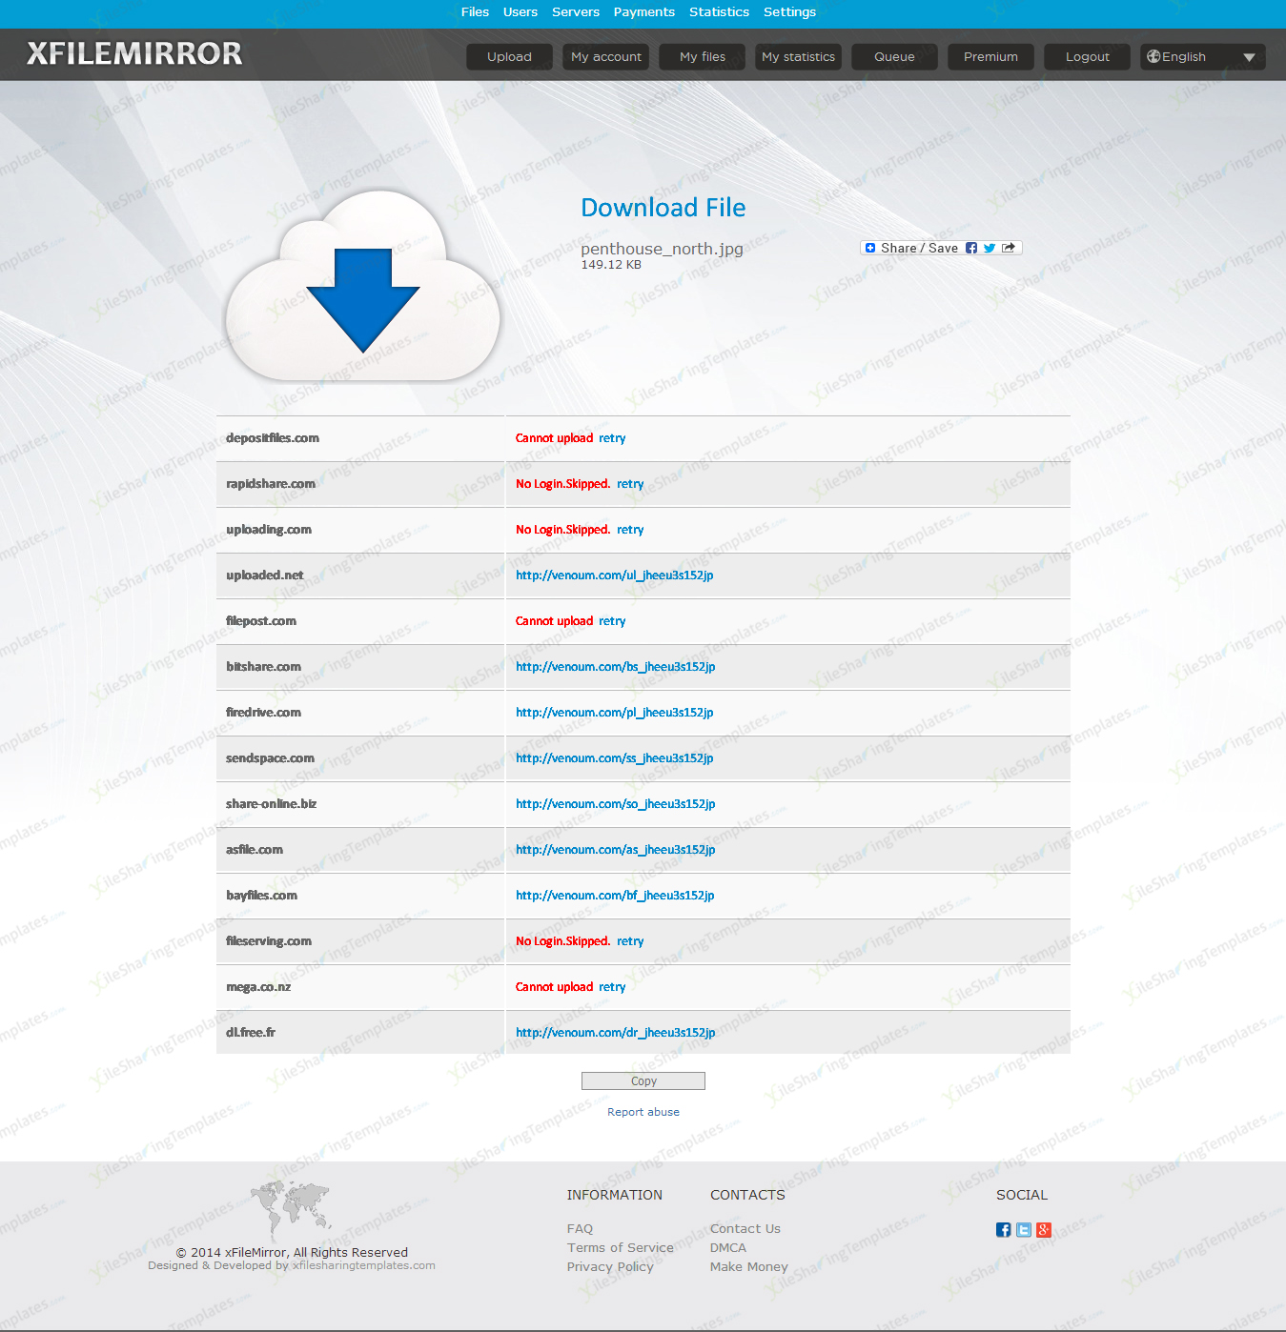Open the share-online.biz mirror link
The image size is (1286, 1332).
(x=616, y=804)
